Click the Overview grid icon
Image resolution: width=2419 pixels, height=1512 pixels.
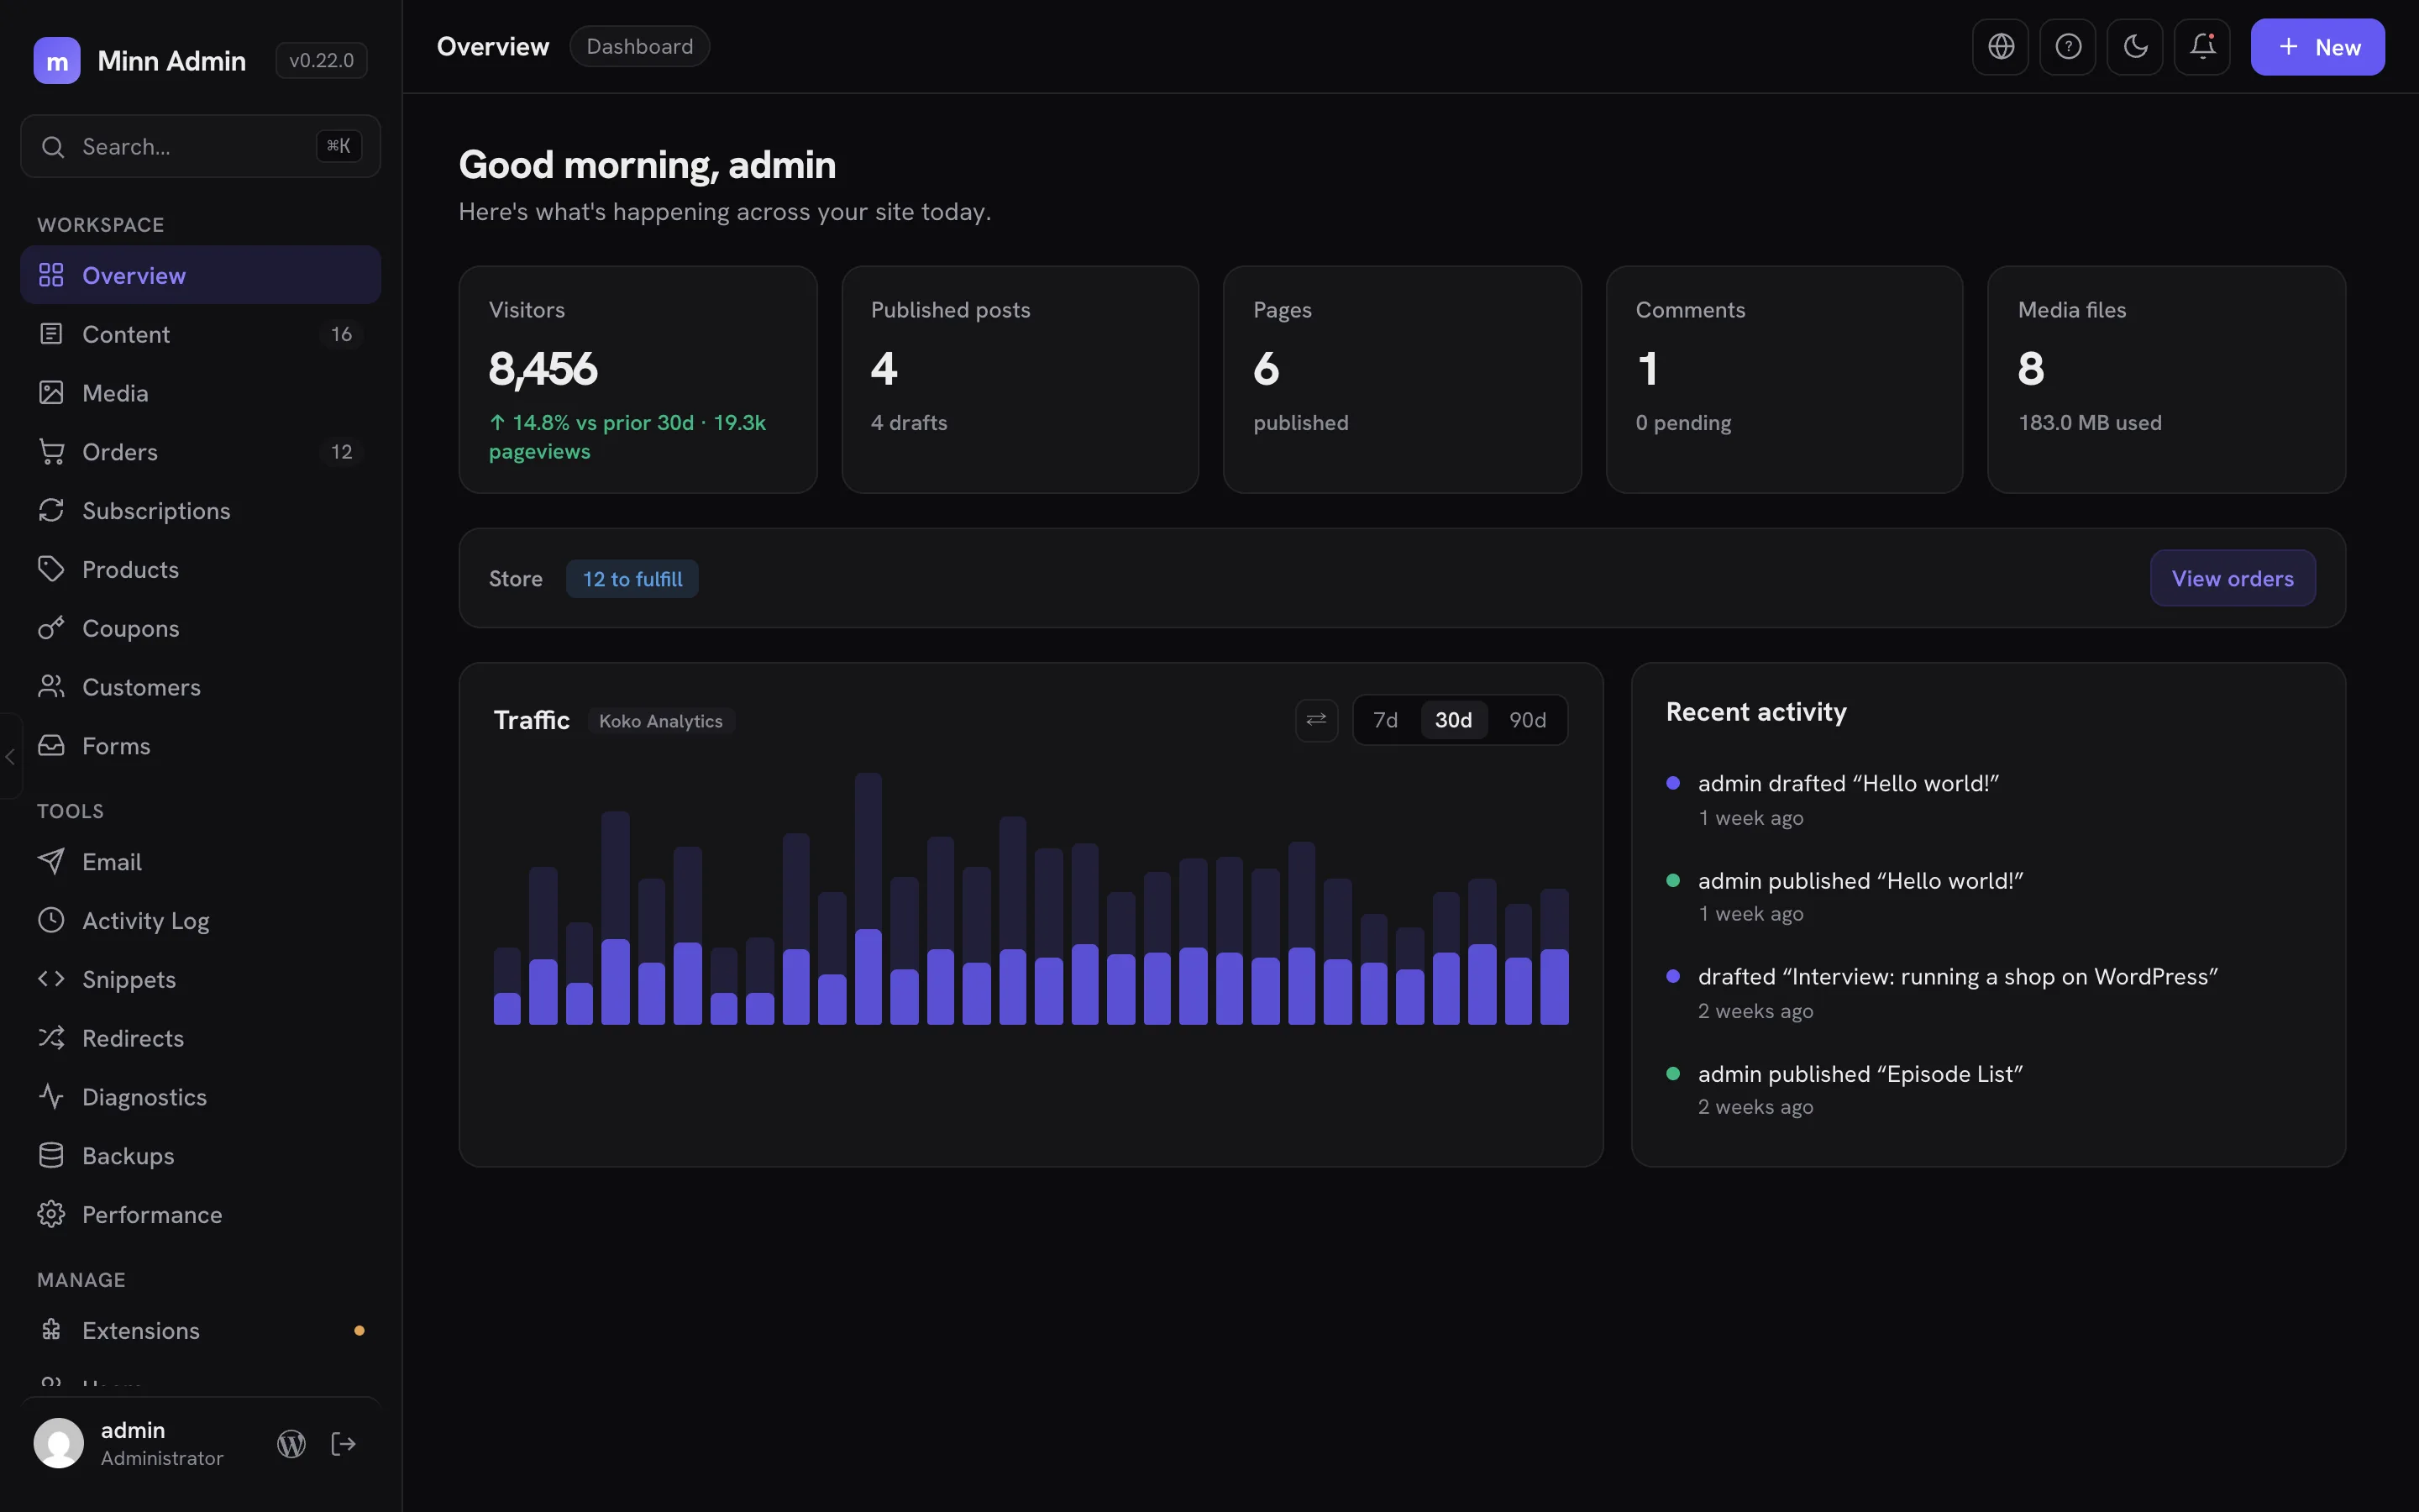pos(51,275)
